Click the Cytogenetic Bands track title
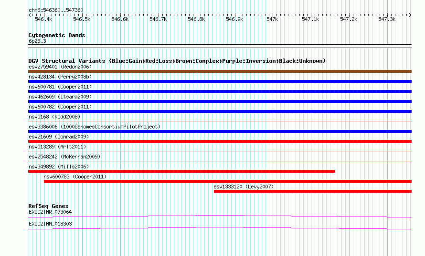Screen dimensions: 425x256 (57, 35)
